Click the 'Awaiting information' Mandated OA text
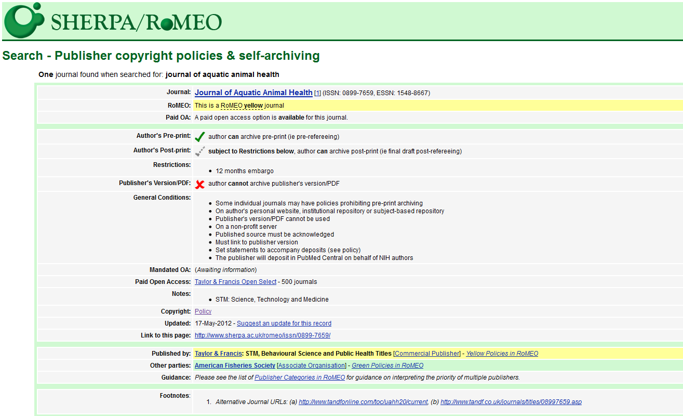Viewport: 683px width, 416px height. click(225, 270)
